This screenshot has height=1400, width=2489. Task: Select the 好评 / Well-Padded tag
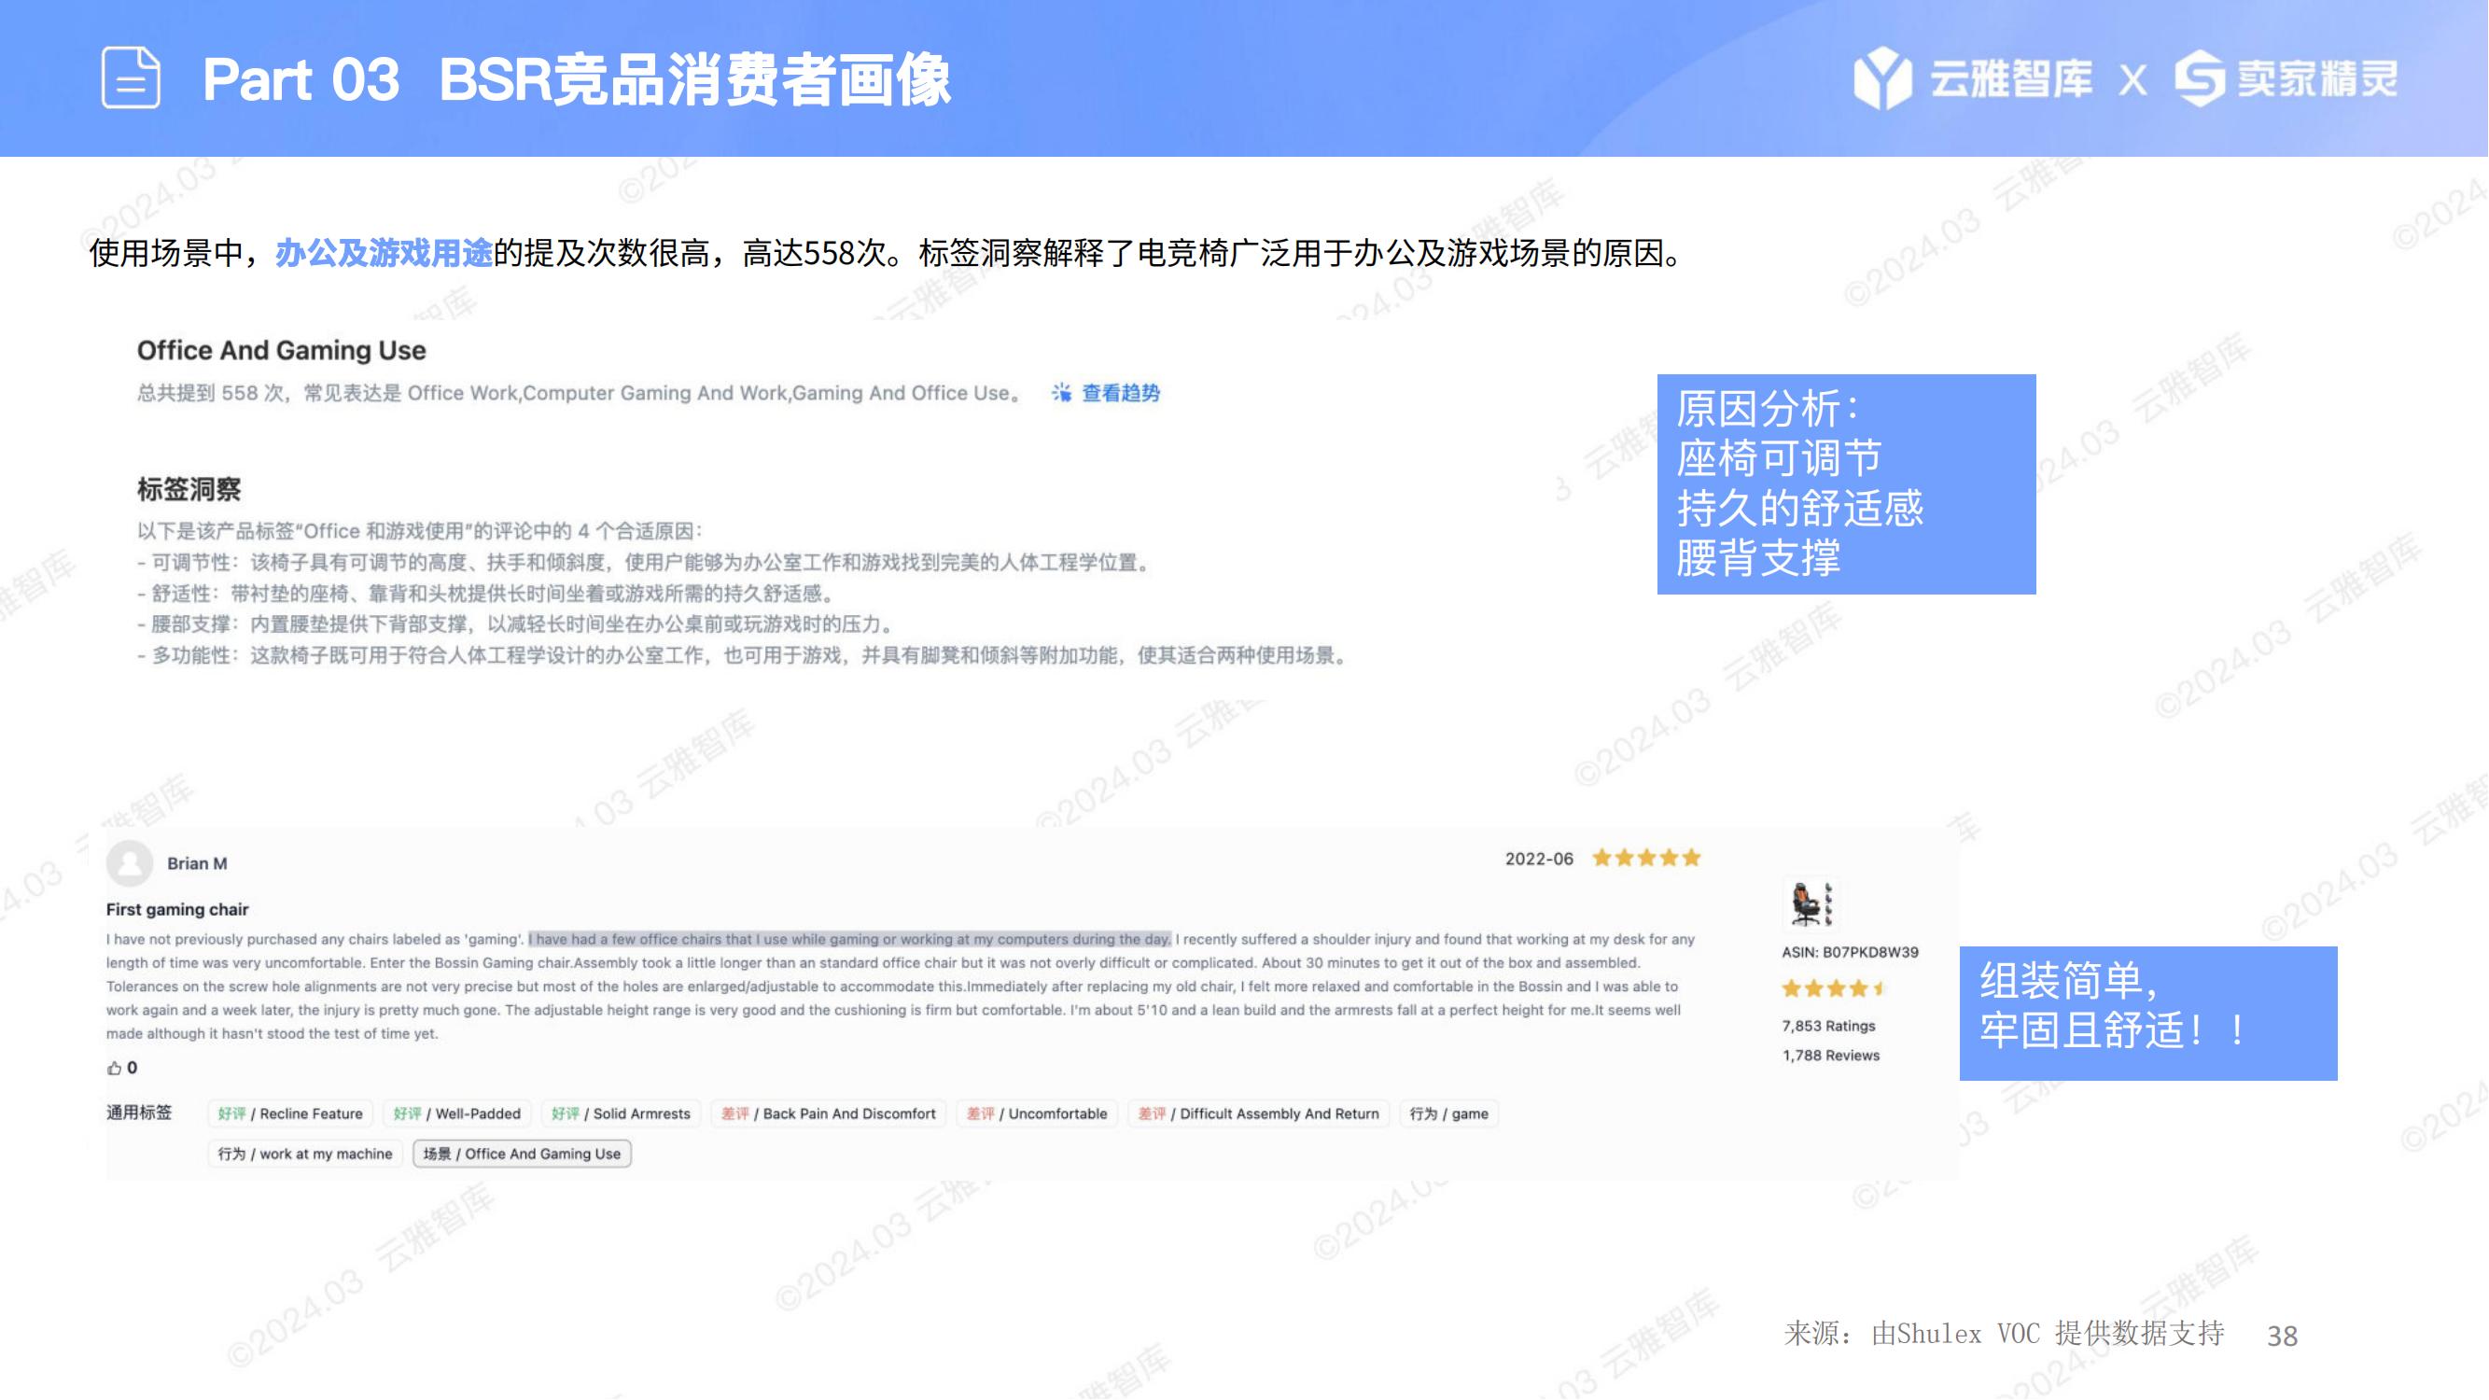[x=457, y=1113]
